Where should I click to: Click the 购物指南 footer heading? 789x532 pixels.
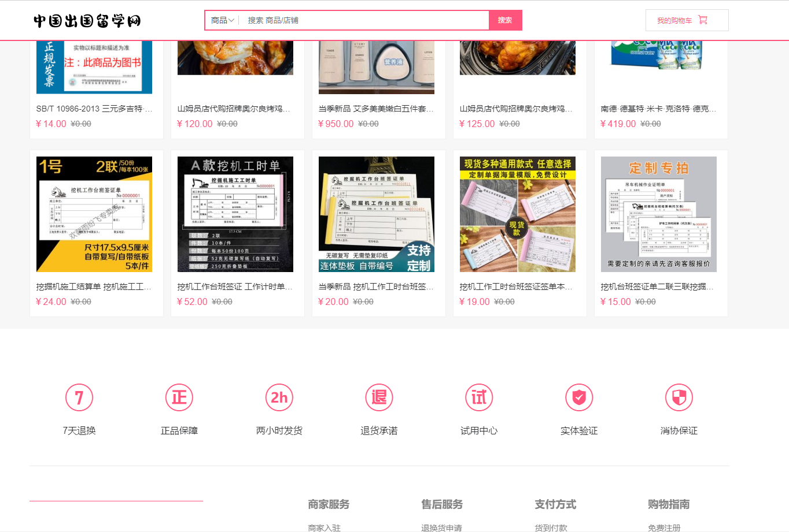pyautogui.click(x=669, y=504)
